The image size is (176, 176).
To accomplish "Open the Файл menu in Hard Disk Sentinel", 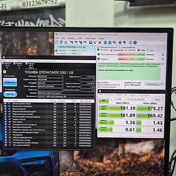I will [x=57, y=38].
